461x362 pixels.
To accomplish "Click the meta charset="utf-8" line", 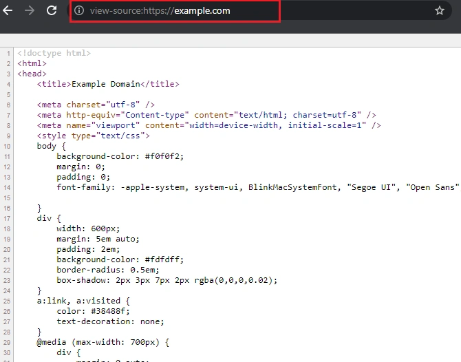I will click(x=96, y=105).
